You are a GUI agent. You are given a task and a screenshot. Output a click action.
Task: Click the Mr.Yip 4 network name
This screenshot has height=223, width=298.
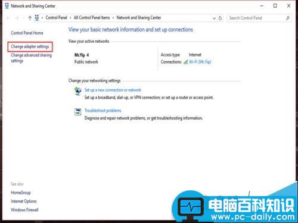point(82,55)
